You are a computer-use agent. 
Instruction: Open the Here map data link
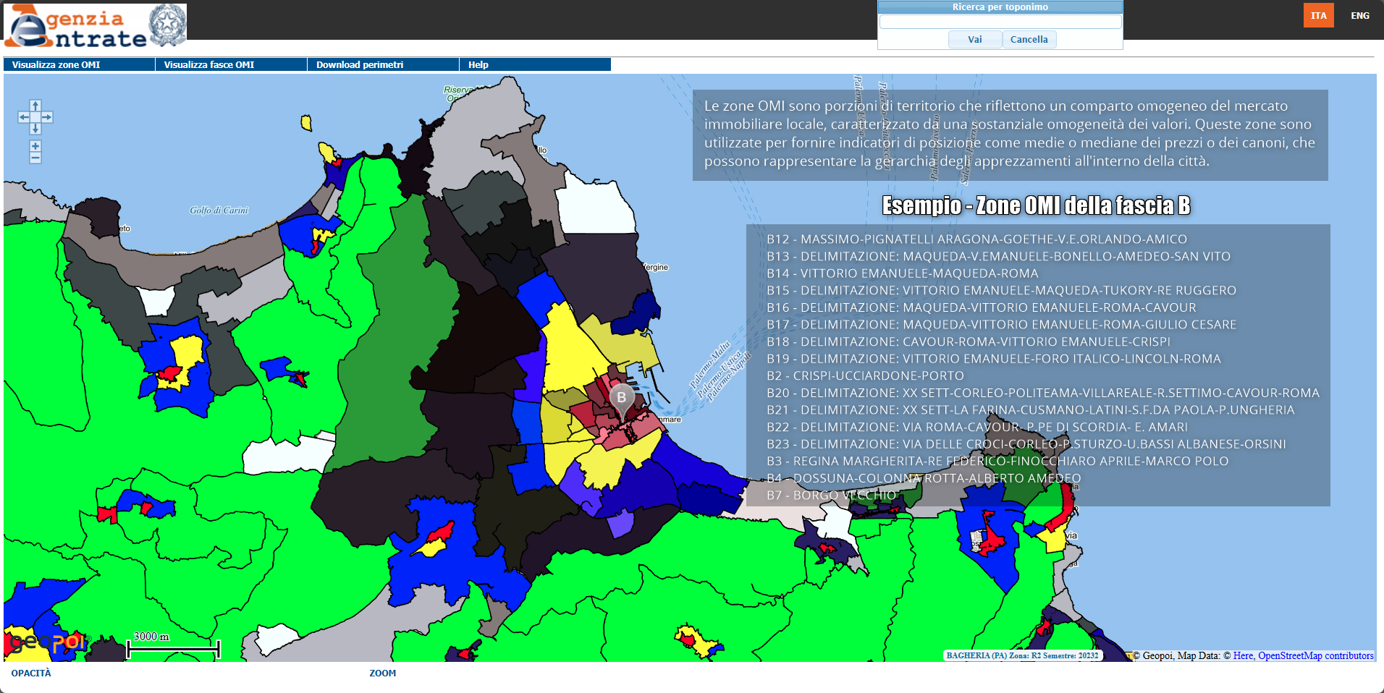[1243, 656]
